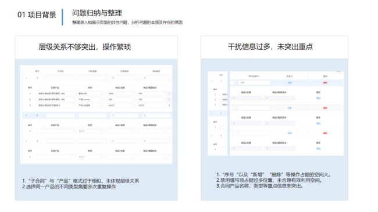
Task: Click note "3.合同产品名称、类型等重点信息未突出"
Action: tap(259, 186)
